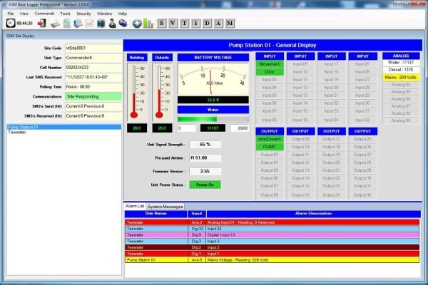Switch to the System Messages tab
The height and width of the screenshot is (285, 428).
165,207
